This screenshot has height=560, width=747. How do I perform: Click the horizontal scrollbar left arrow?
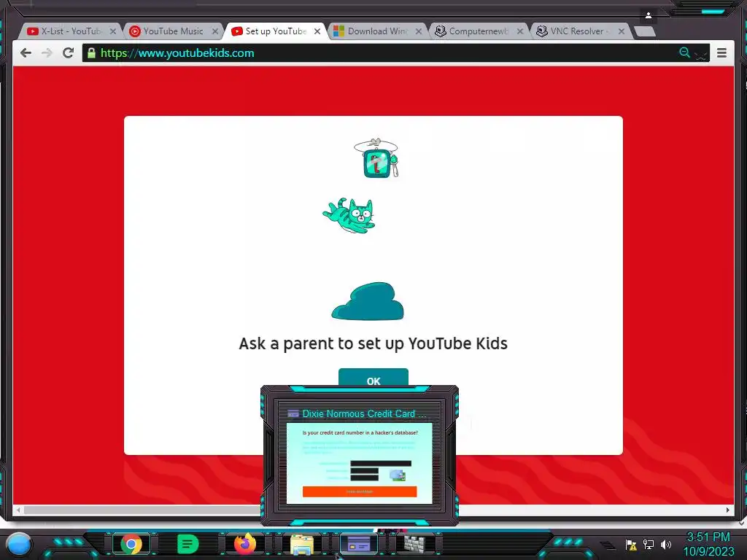18,510
